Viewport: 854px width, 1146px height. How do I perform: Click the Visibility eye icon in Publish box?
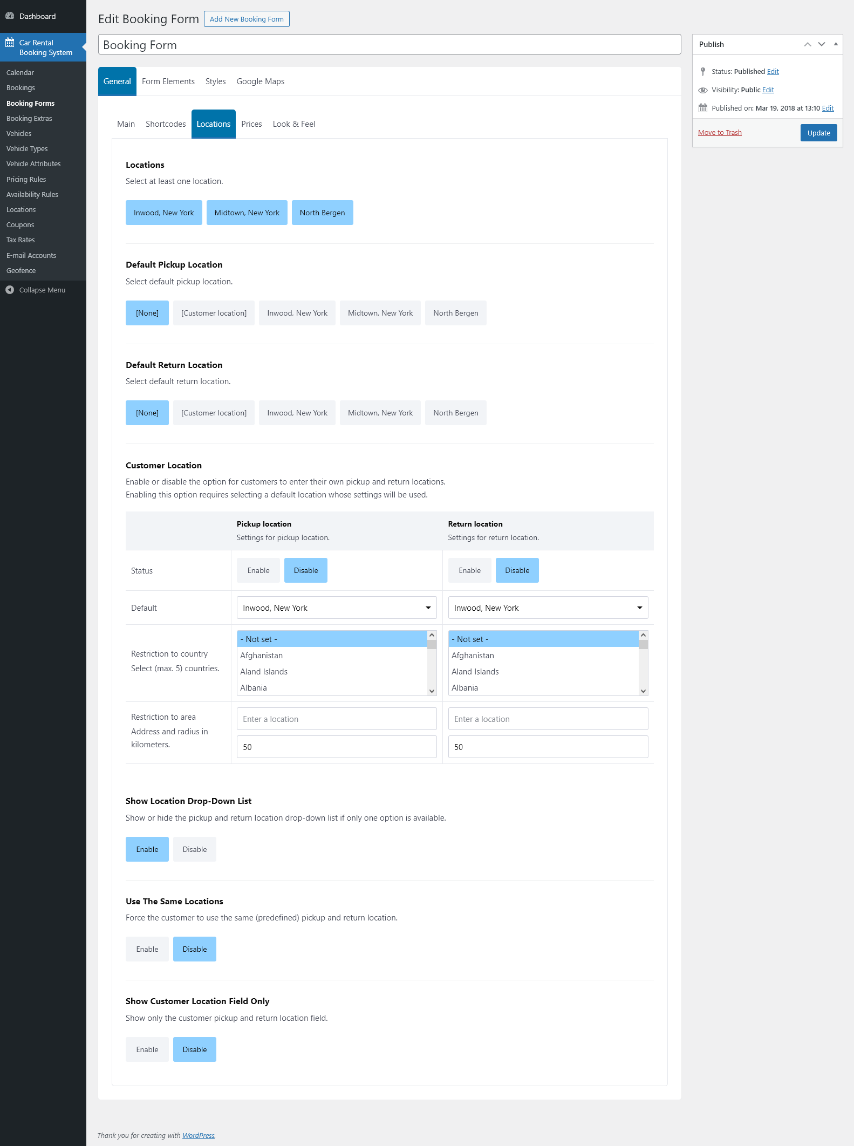point(703,90)
